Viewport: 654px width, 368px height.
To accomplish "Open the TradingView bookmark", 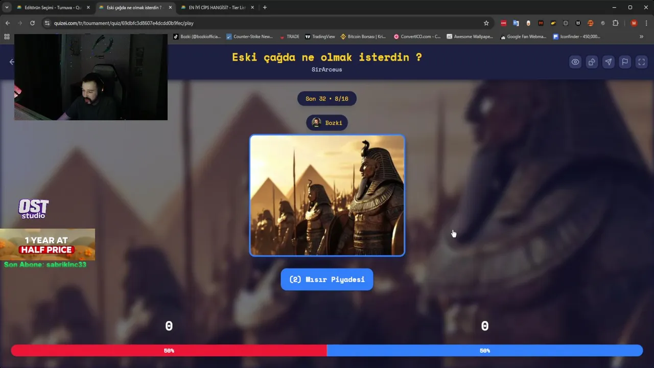I will [320, 37].
